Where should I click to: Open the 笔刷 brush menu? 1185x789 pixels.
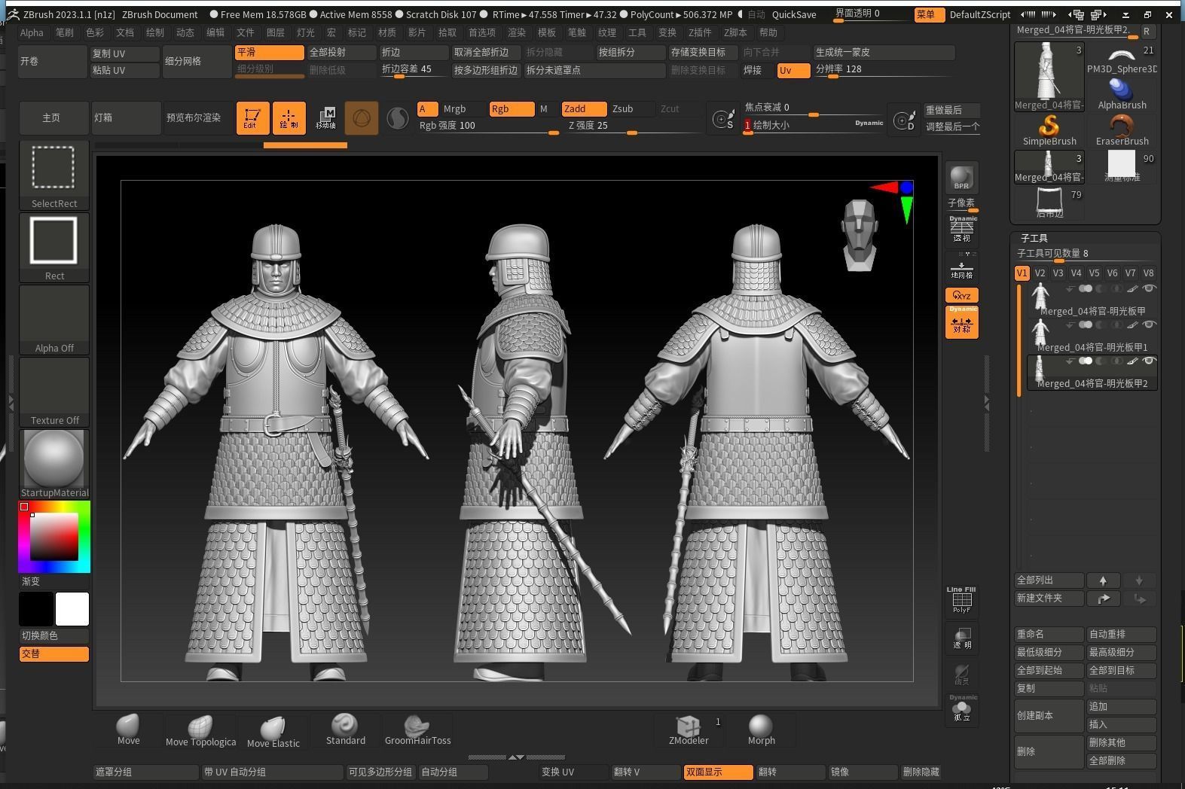click(65, 32)
